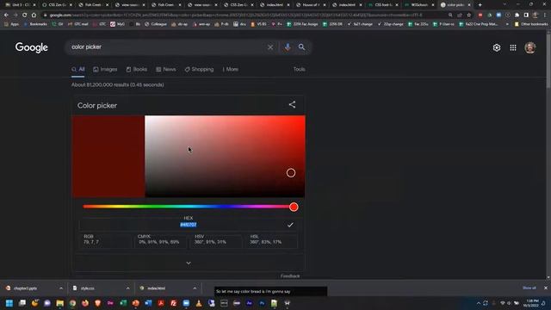
Task: Open the Google apps grid
Action: pos(513,47)
